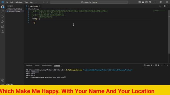Open editor More Actions ellipsis
Image resolution: width=170 pixels, height=95 pixels.
tap(168, 6)
